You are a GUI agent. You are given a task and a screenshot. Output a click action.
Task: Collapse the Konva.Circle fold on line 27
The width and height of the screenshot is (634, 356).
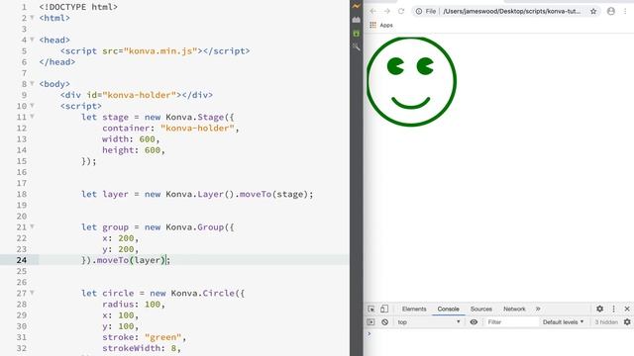click(x=32, y=293)
